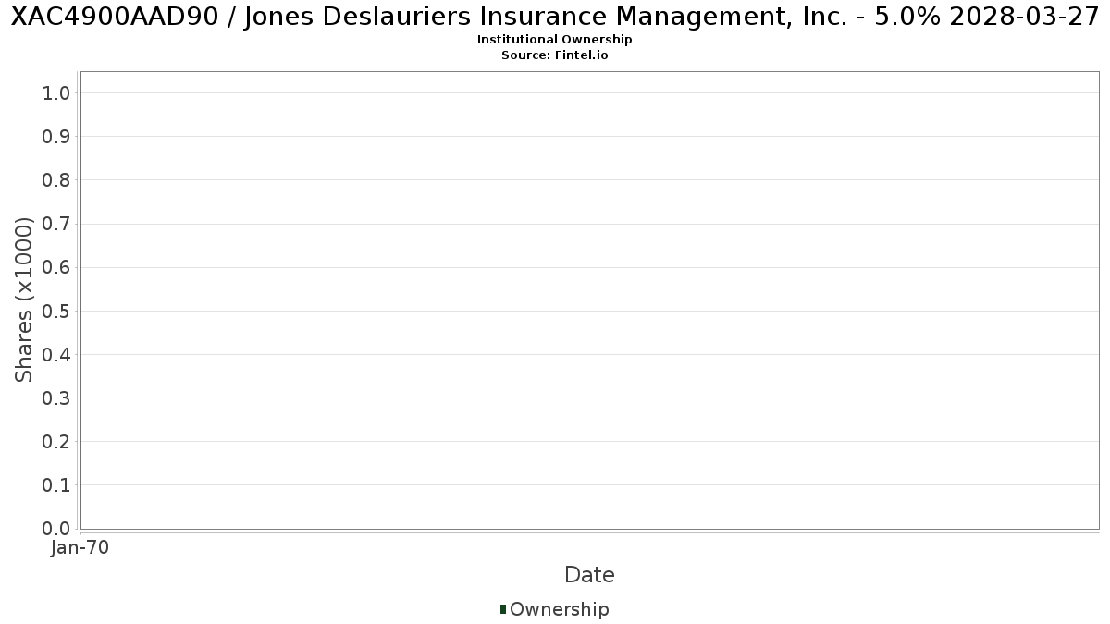Click the 0.3 y-axis tick label
Viewport: 1110px width, 624px height.
coord(56,398)
